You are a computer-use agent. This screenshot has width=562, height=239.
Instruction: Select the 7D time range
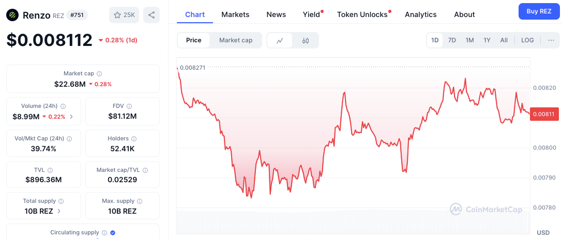(452, 40)
